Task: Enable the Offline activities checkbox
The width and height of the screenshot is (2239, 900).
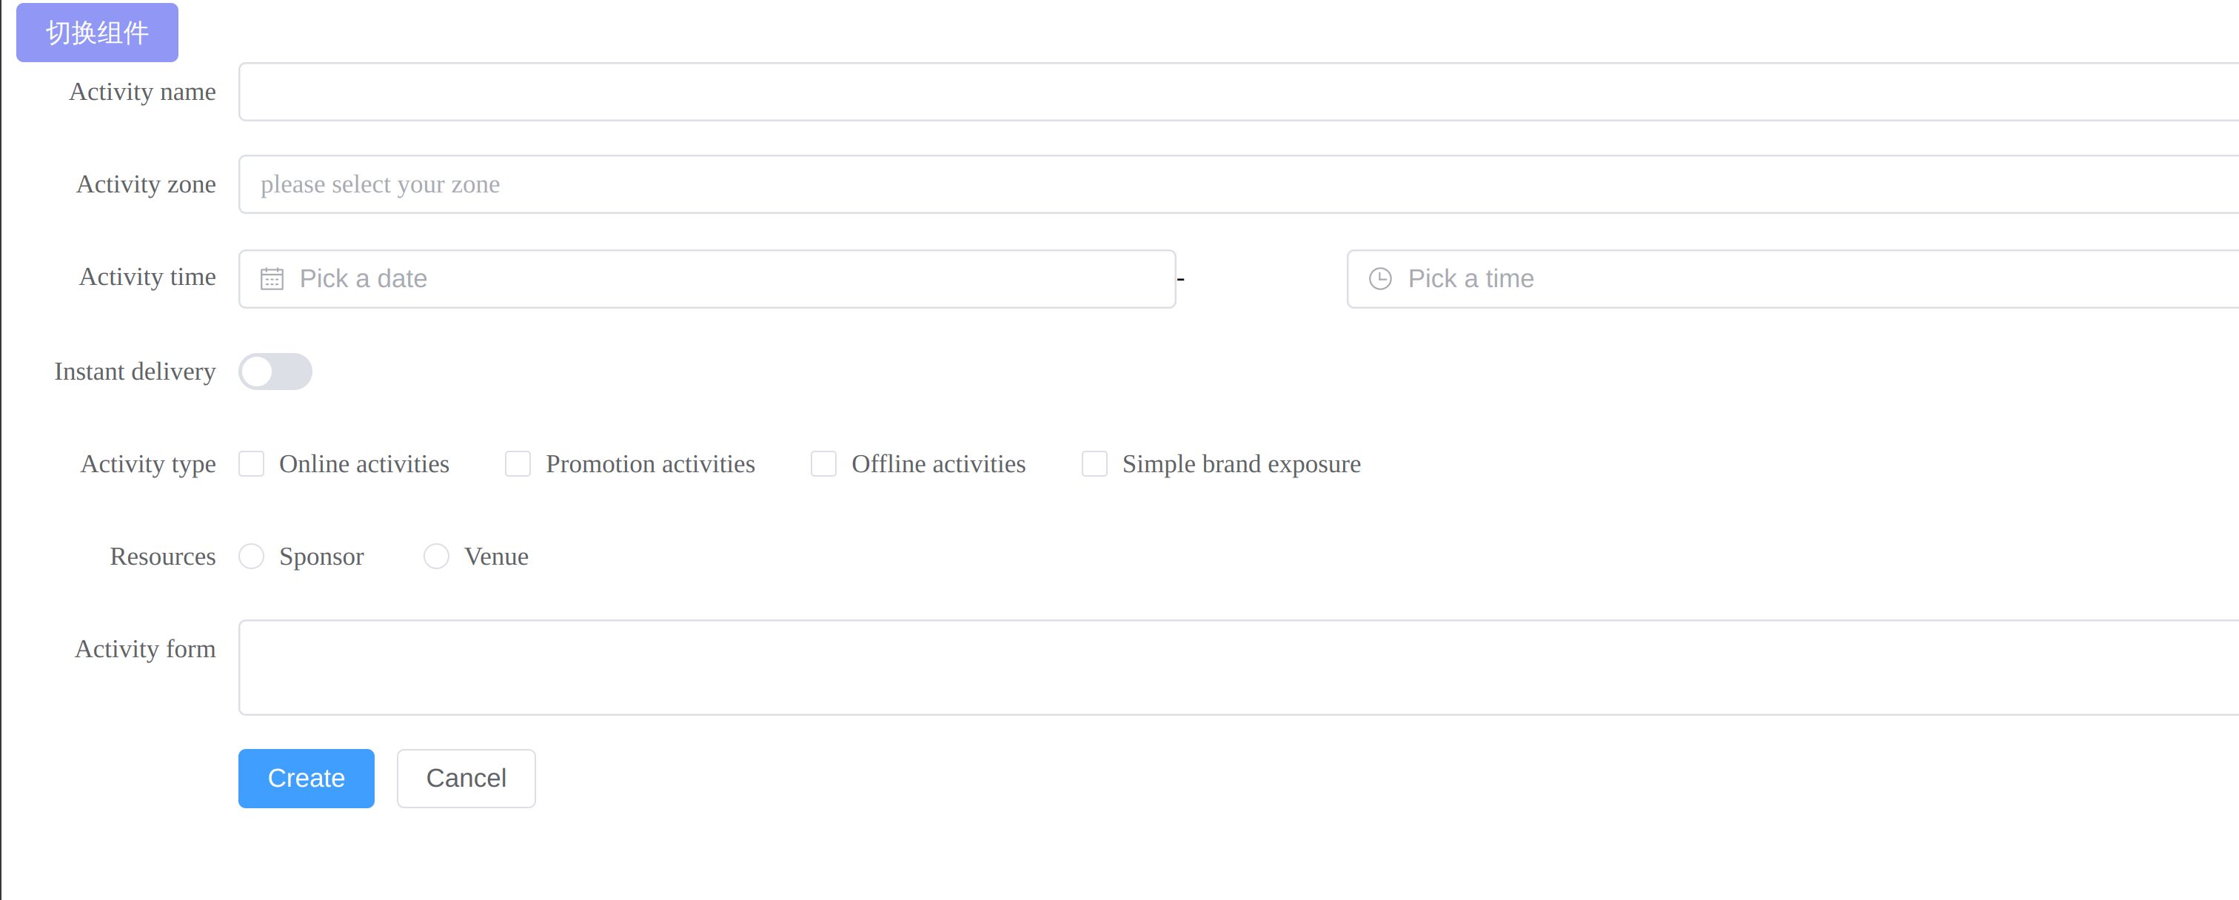Action: (x=823, y=464)
